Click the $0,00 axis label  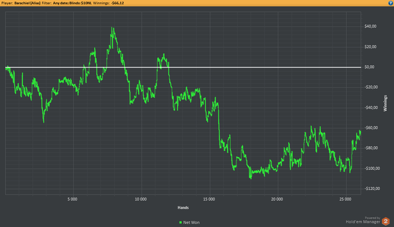pyautogui.click(x=369, y=67)
